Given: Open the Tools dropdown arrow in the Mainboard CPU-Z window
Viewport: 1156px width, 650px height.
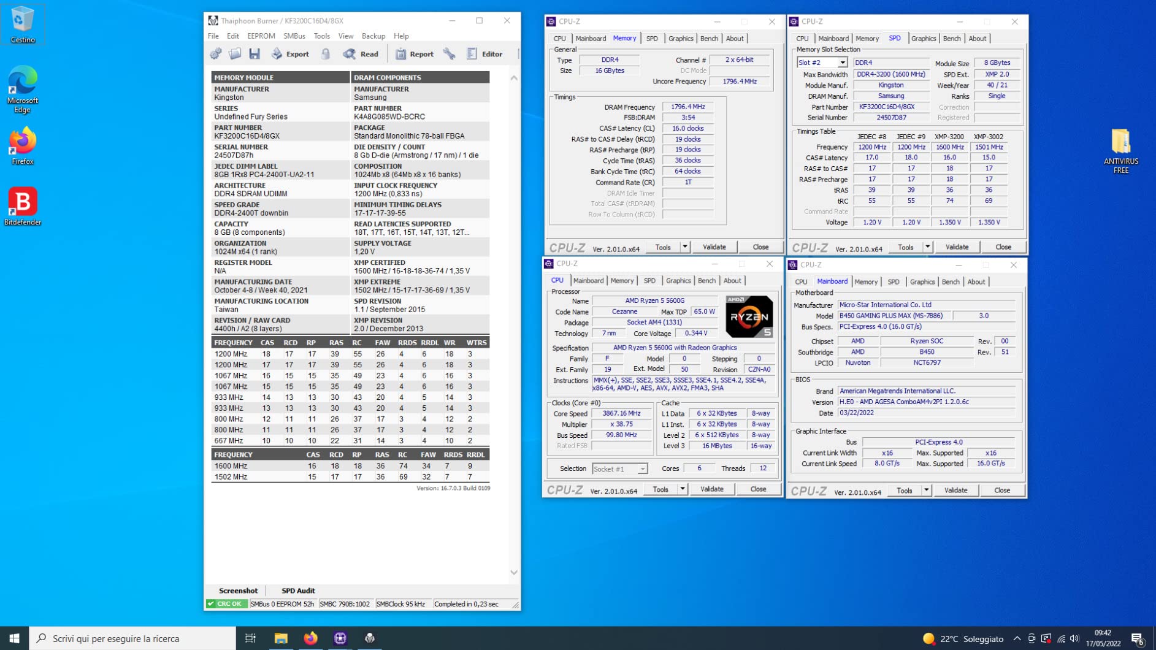Looking at the screenshot, I should point(926,490).
